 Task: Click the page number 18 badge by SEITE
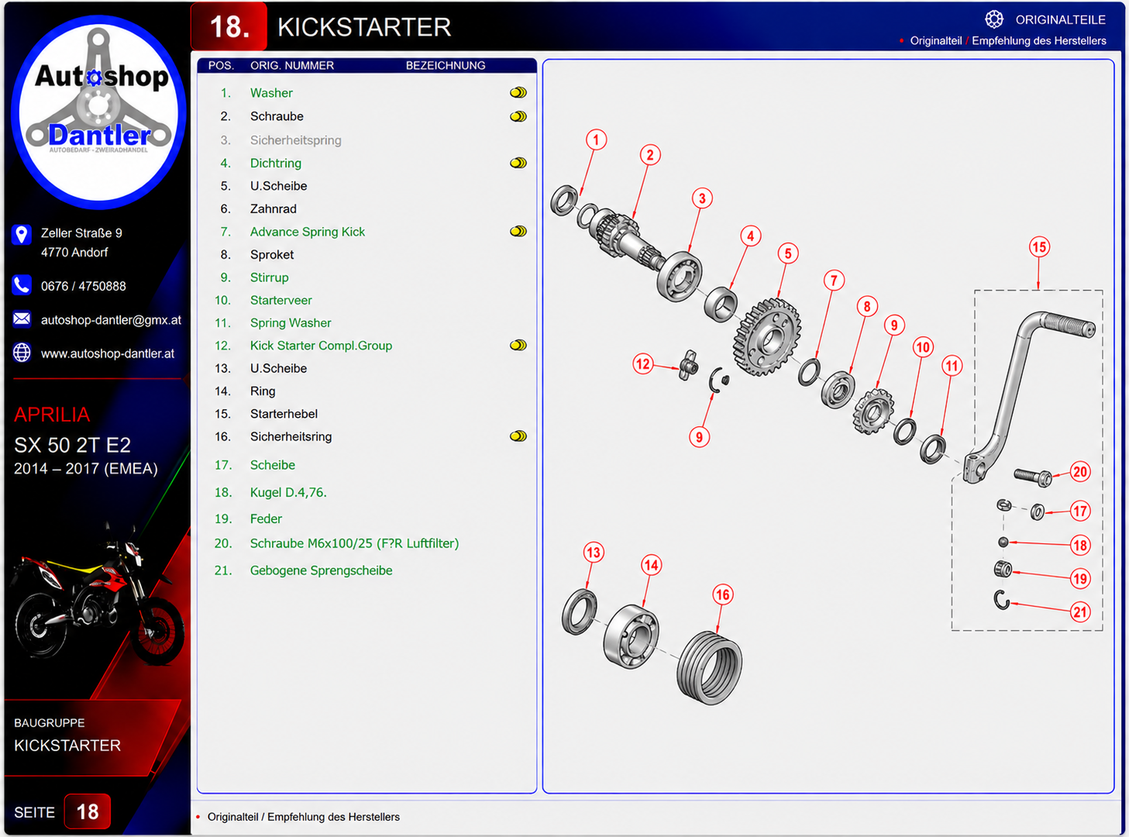(88, 811)
